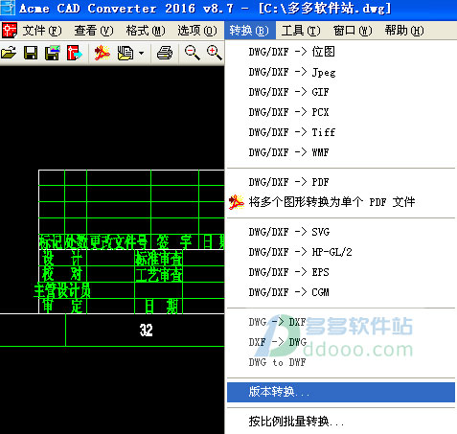Click the Acme CAD title bar app icon
Viewport: 457px width, 434px height.
(x=8, y=8)
